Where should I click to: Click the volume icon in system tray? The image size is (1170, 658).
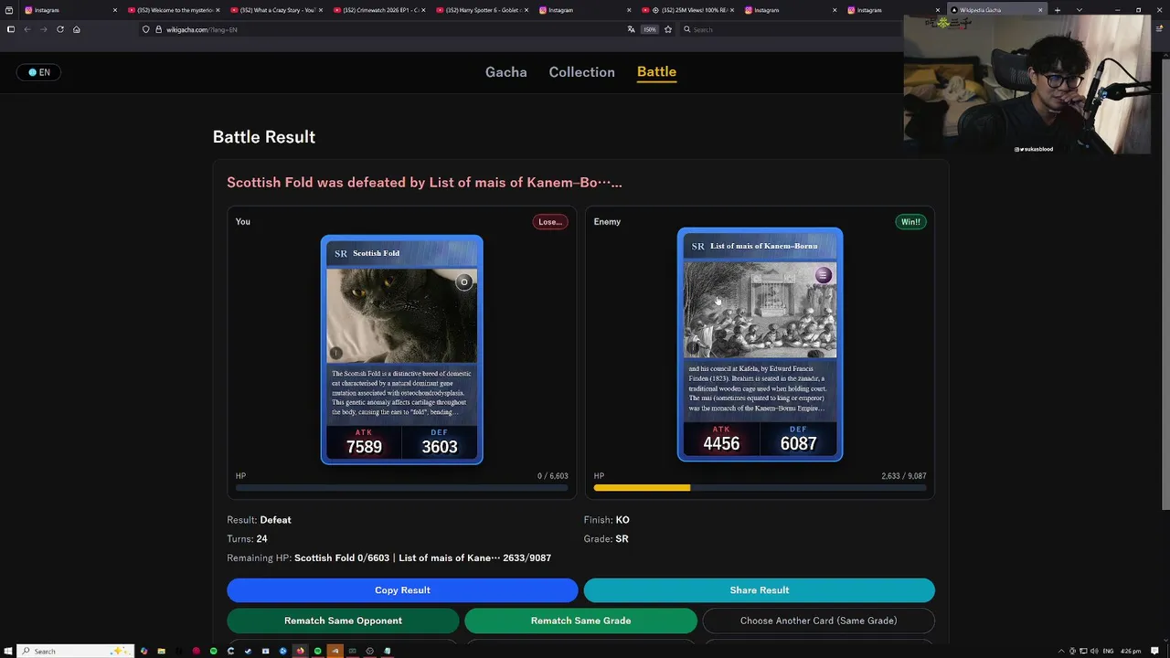[x=1092, y=651]
